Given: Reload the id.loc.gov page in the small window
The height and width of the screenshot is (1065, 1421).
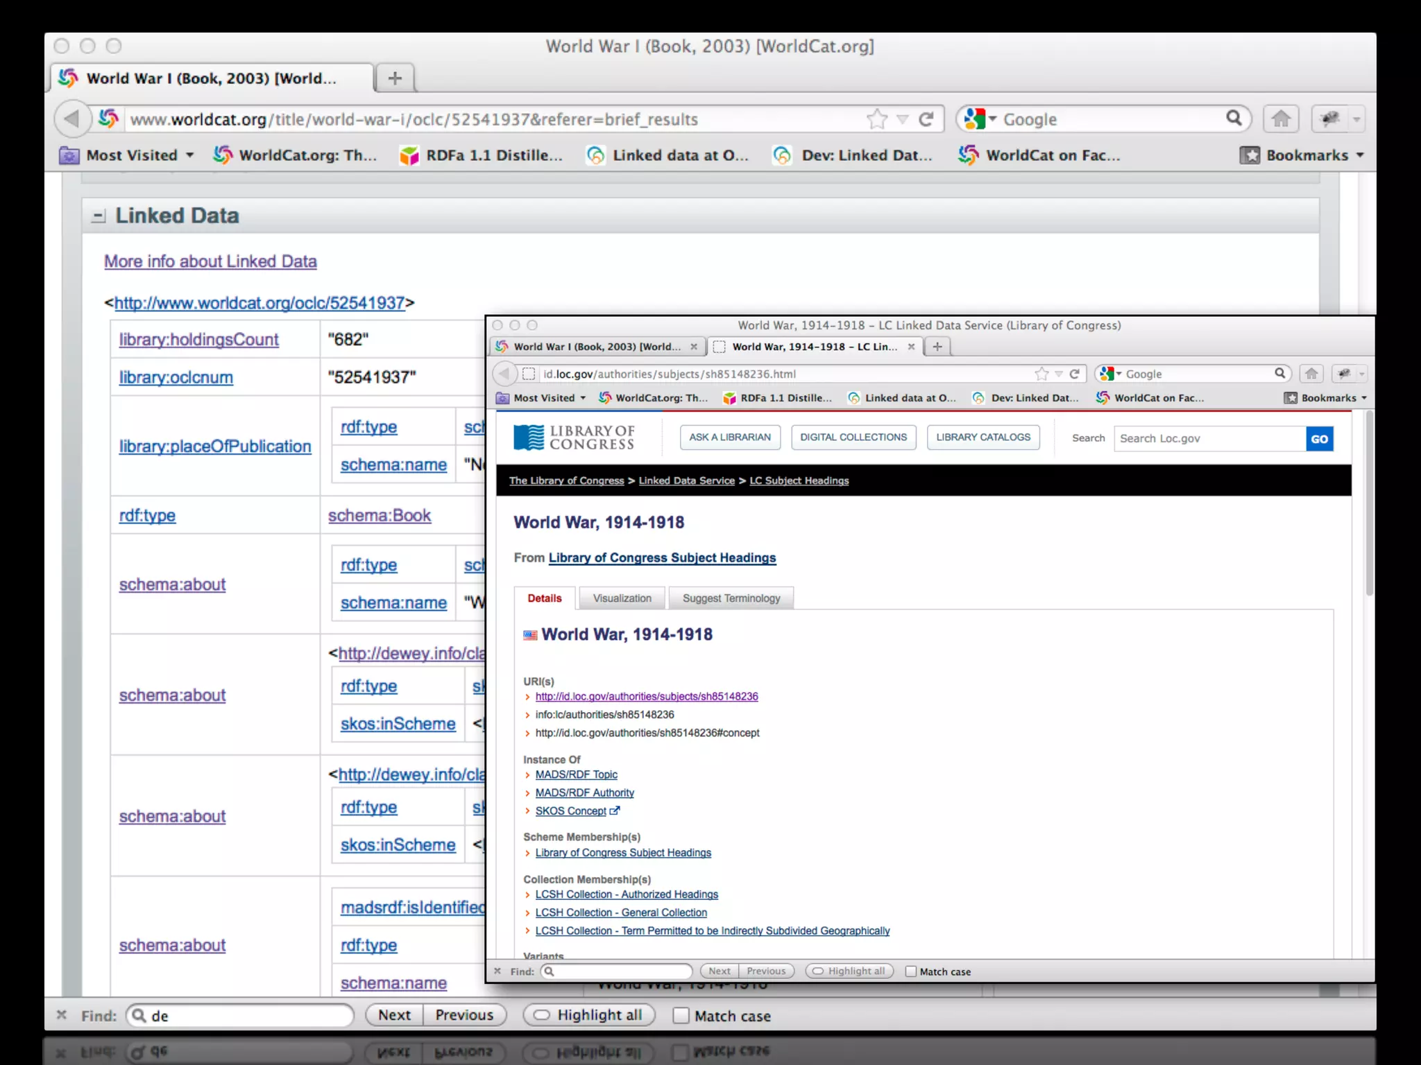Looking at the screenshot, I should pos(1075,374).
